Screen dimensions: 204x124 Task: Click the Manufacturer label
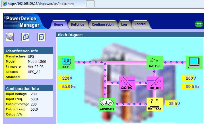tap(16, 56)
